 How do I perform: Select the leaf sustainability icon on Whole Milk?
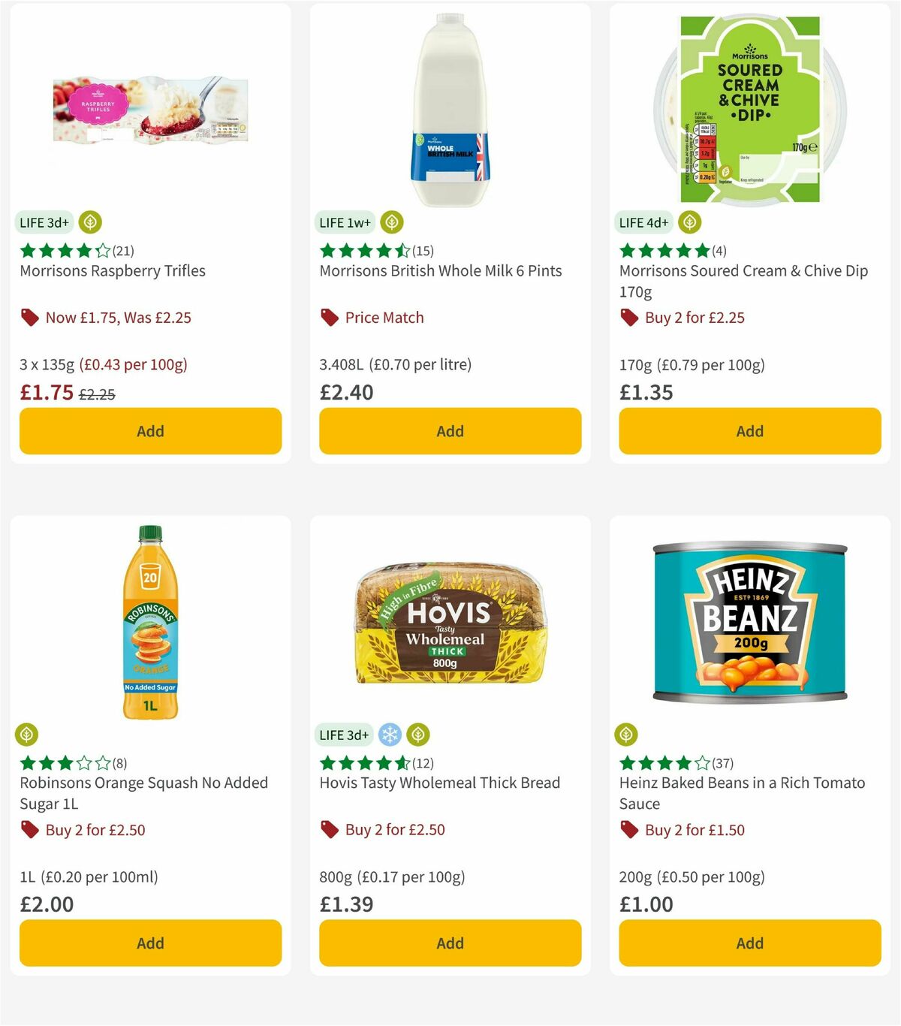(x=390, y=222)
